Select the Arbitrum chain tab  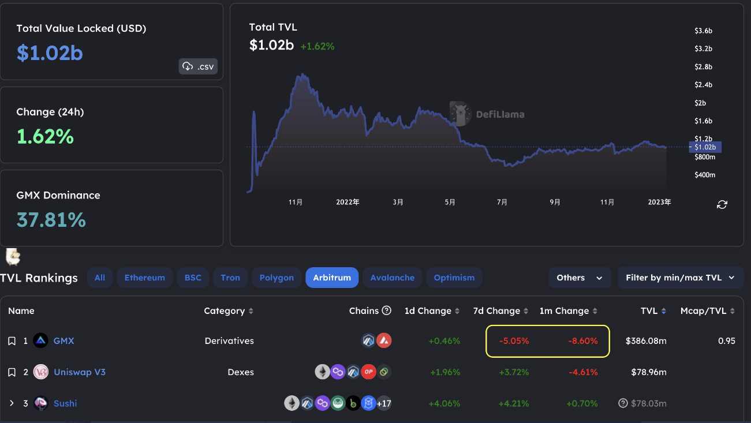click(332, 278)
